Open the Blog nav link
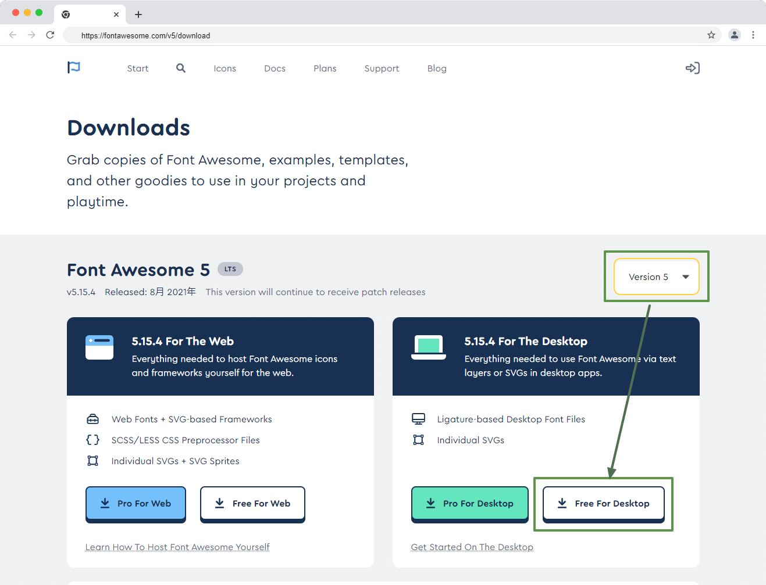The height and width of the screenshot is (585, 766). tap(437, 69)
